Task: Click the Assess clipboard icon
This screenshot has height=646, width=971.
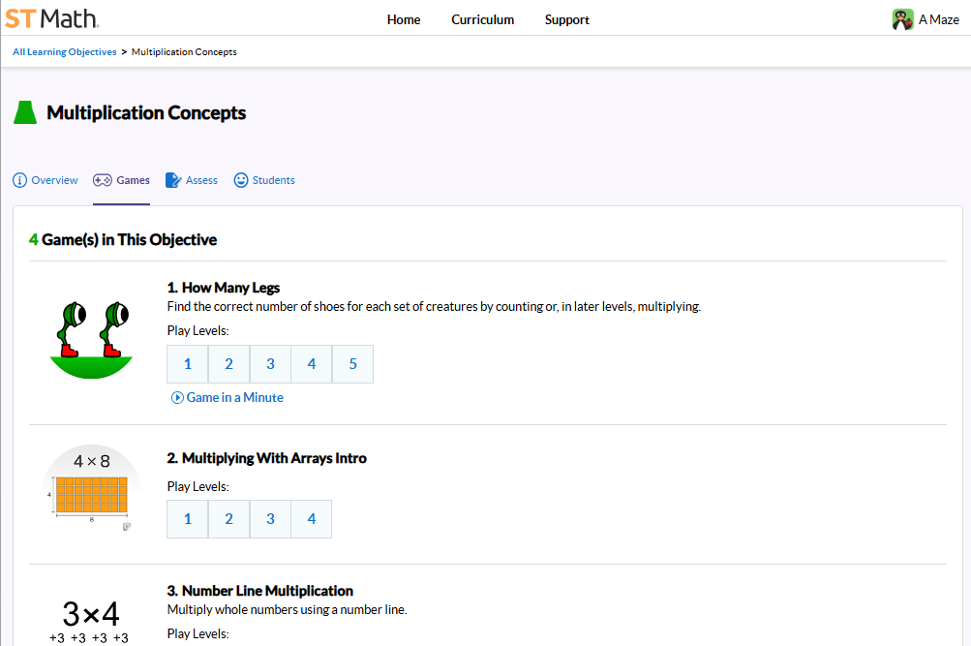Action: point(173,180)
